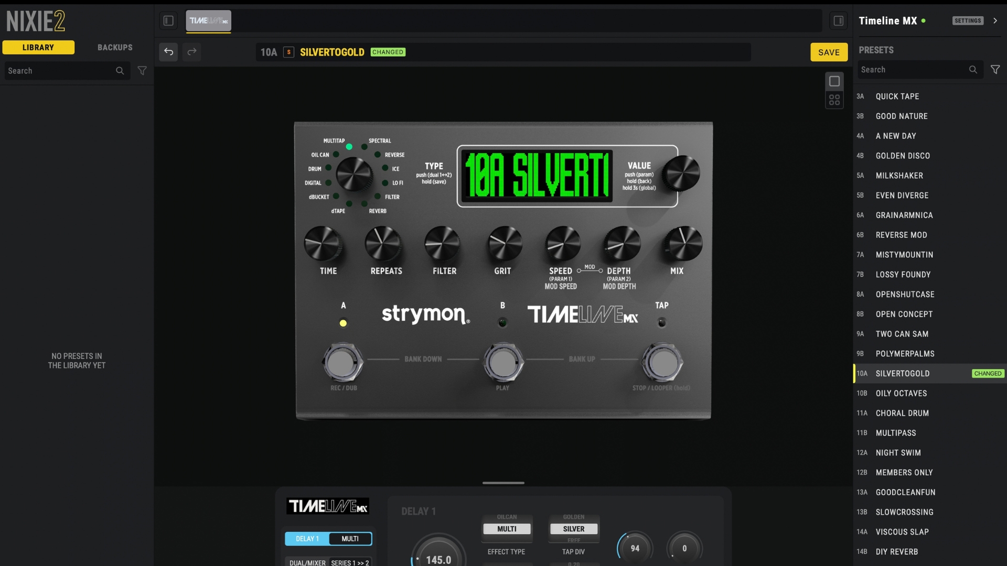Click the library search magnifier icon
The width and height of the screenshot is (1007, 566).
pyautogui.click(x=120, y=71)
